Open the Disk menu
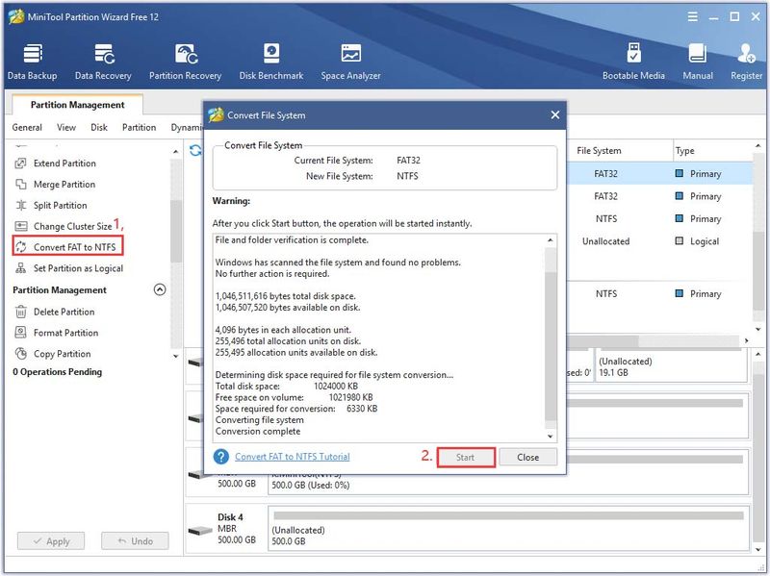 coord(99,128)
